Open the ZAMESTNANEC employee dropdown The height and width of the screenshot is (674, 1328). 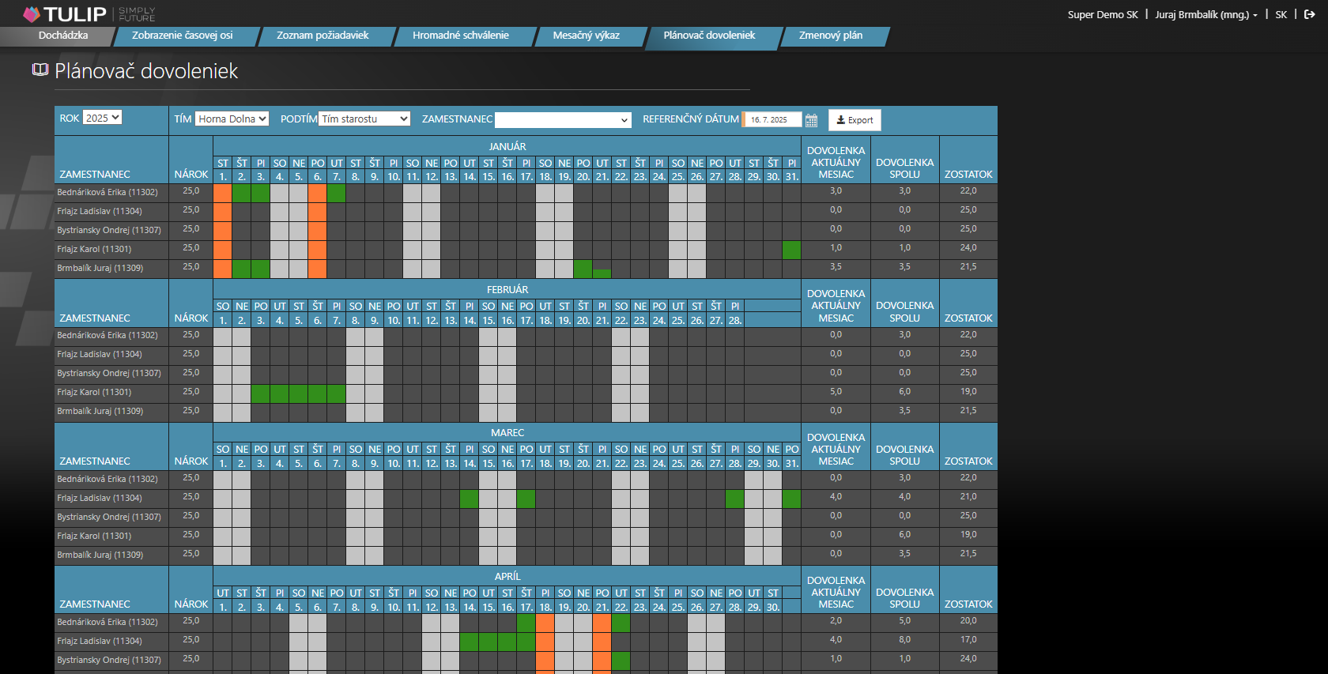coord(563,119)
